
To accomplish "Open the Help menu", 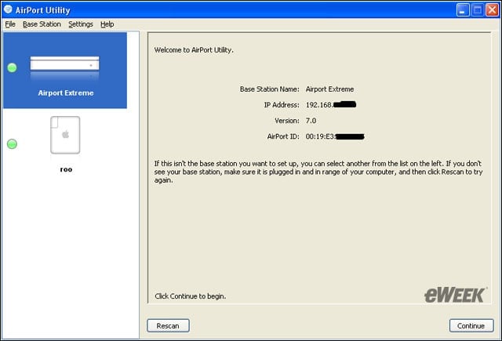I will pos(107,24).
